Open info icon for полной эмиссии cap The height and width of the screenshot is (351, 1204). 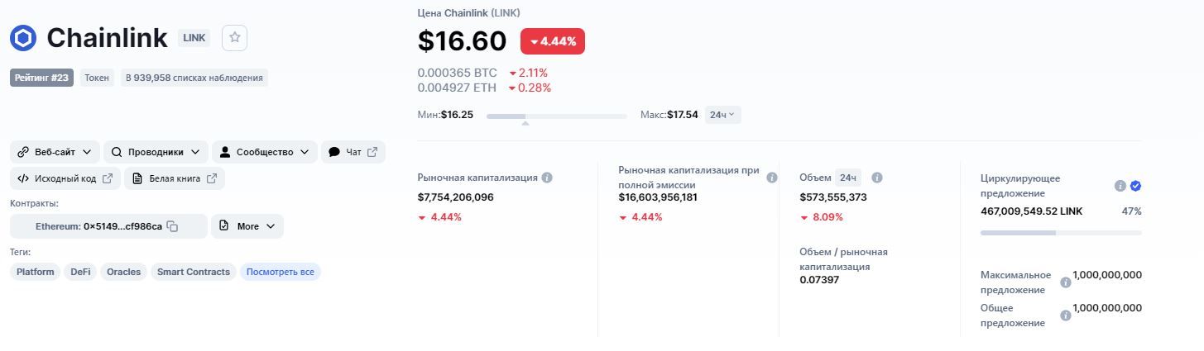pos(772,178)
